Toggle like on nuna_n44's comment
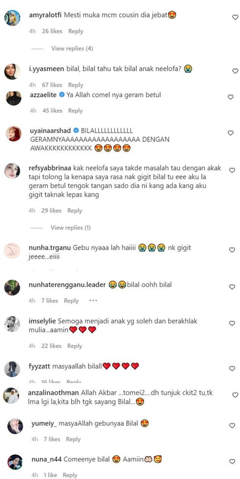The width and height of the screenshot is (240, 479). coord(232,461)
